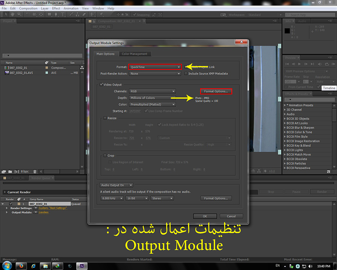Click the Play button in Preview panel
Image resolution: width=337 pixels, height=270 pixels.
click(x=300, y=64)
